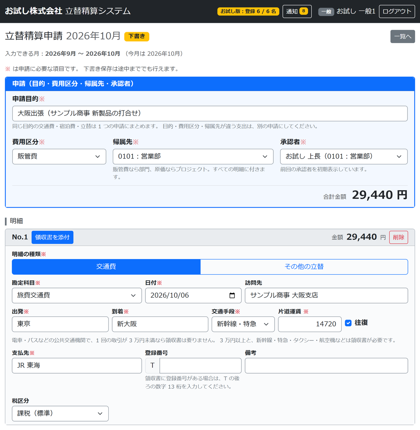Click the 日付 field showing 2026/10/06
This screenshot has height=430, width=420.
(193, 296)
